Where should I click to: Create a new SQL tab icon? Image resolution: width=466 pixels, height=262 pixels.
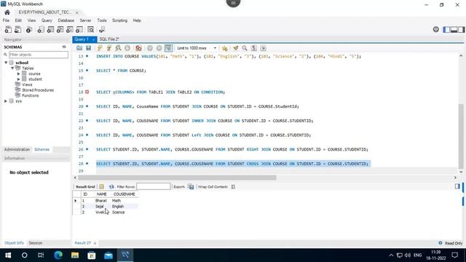pyautogui.click(x=8, y=29)
